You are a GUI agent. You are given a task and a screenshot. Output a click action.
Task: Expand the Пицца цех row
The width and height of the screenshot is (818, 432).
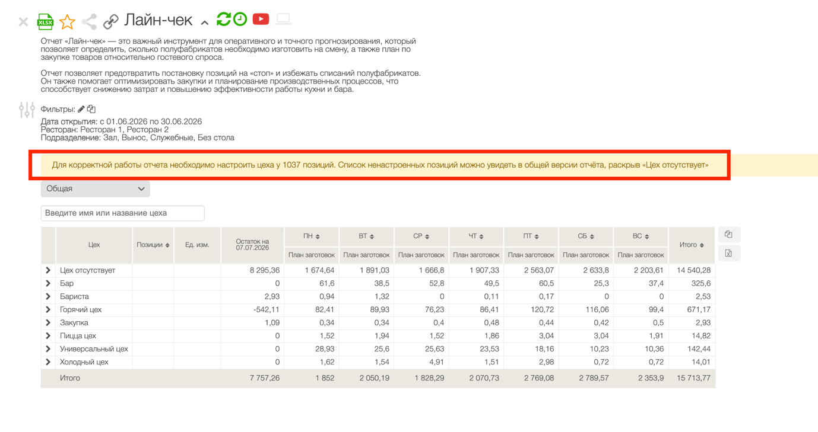pos(48,335)
